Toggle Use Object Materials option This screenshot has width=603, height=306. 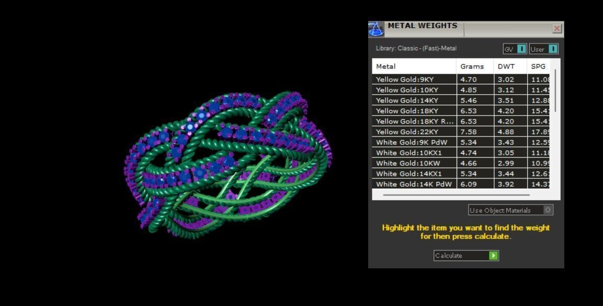point(511,210)
